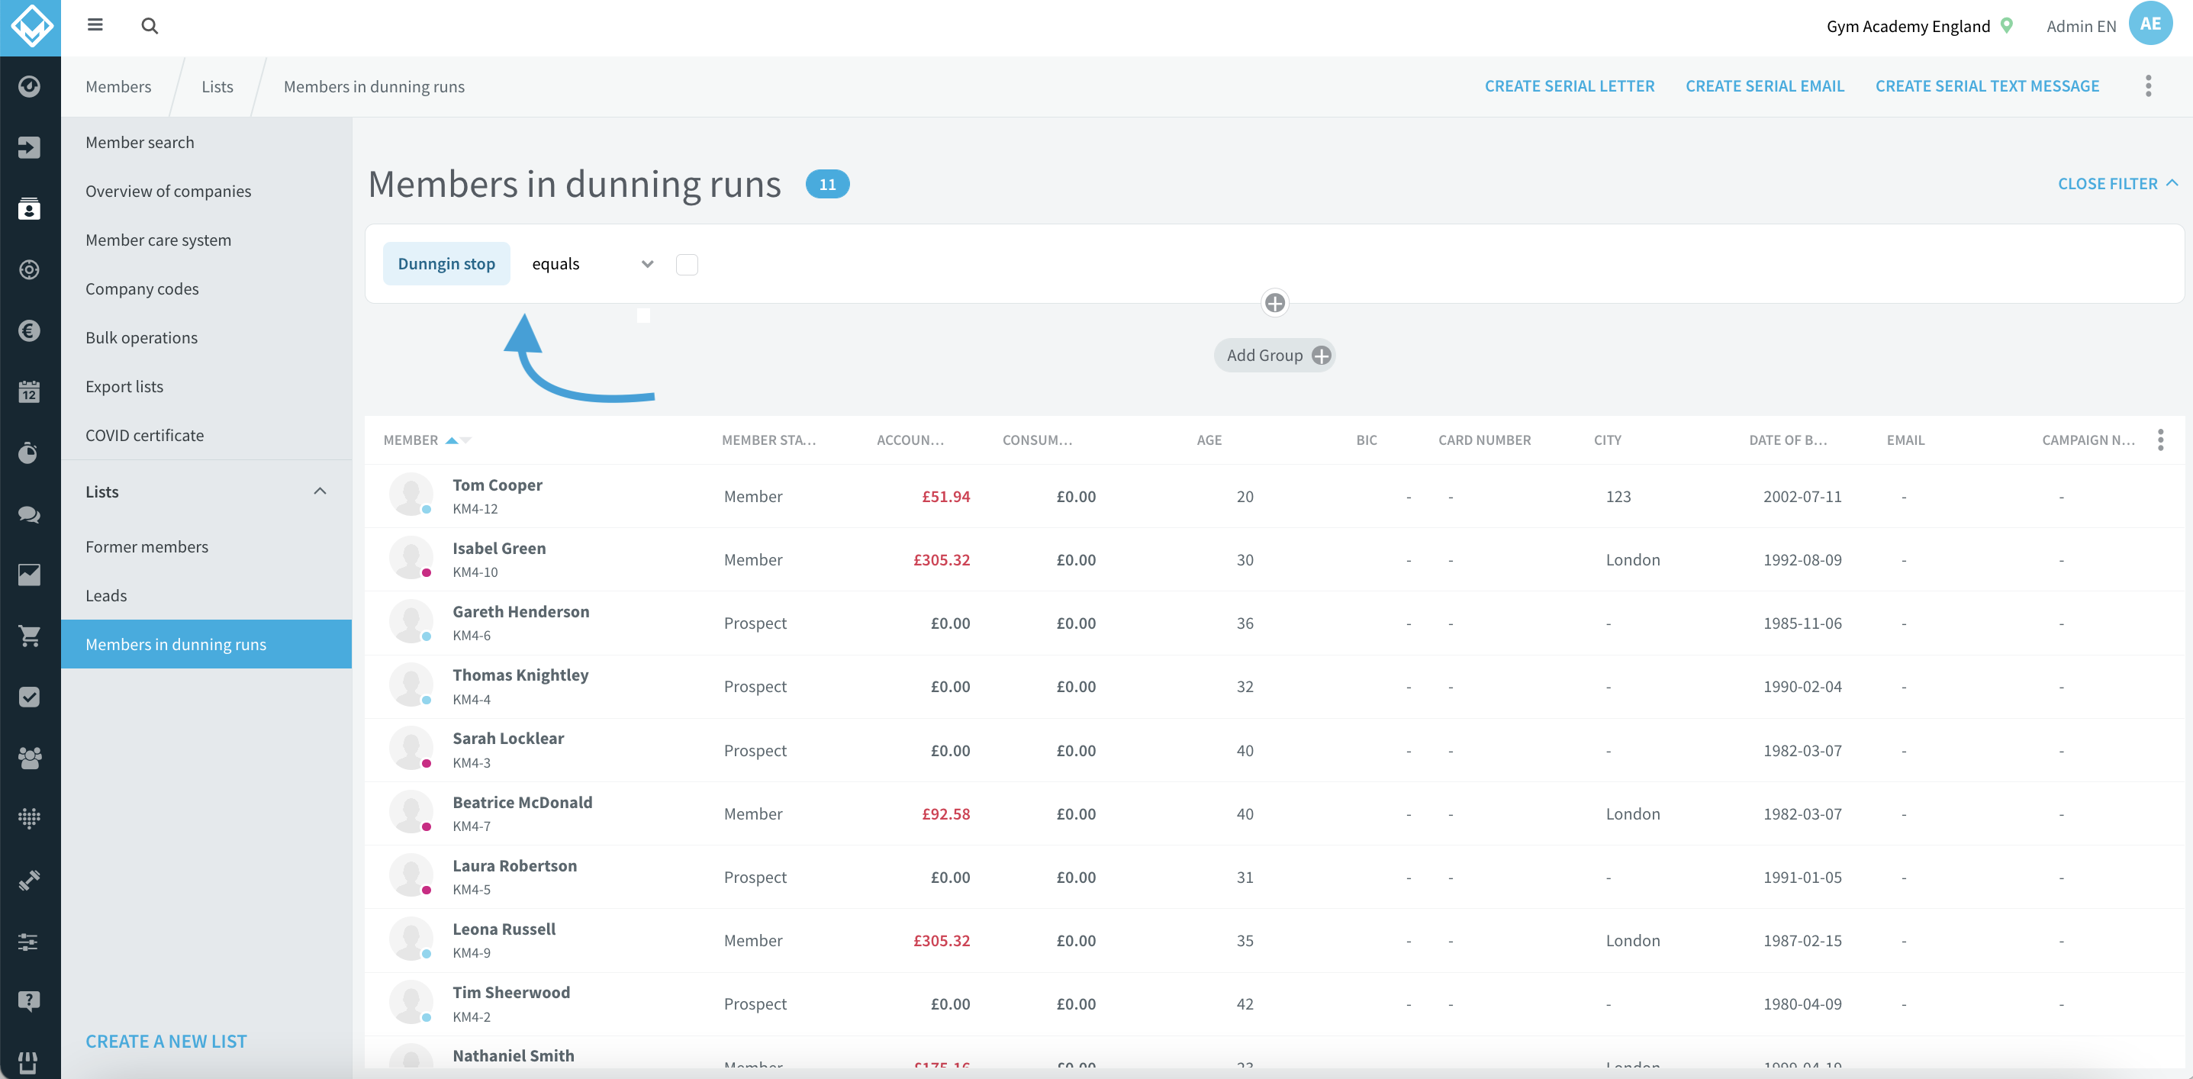Viewport: 2193px width, 1079px height.
Task: Sort by Member column header
Action: click(x=411, y=440)
